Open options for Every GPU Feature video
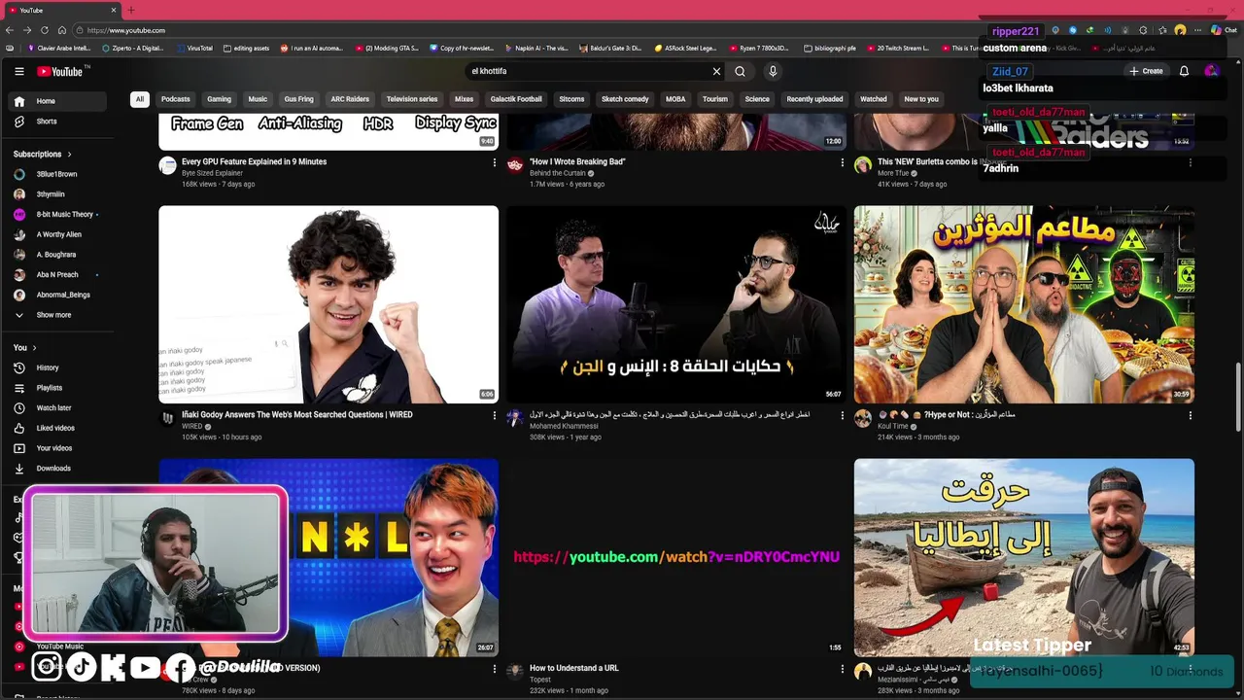 (494, 162)
